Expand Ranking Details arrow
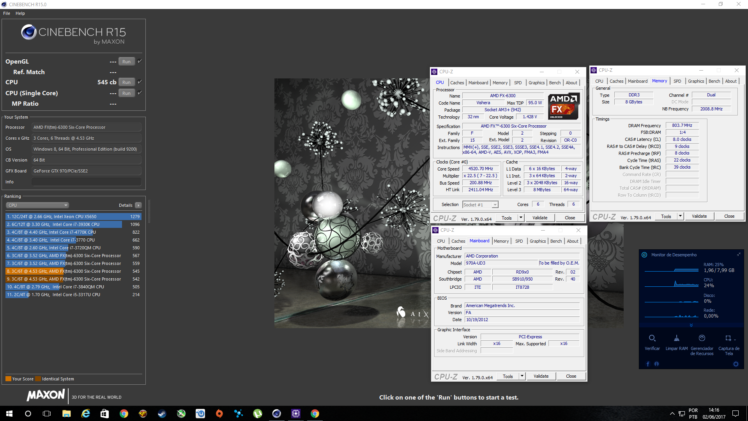This screenshot has height=421, width=748. tap(138, 205)
